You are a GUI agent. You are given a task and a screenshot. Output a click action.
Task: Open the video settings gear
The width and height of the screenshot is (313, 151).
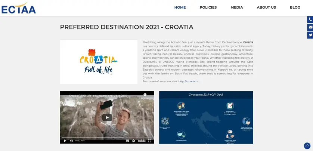click(134, 141)
